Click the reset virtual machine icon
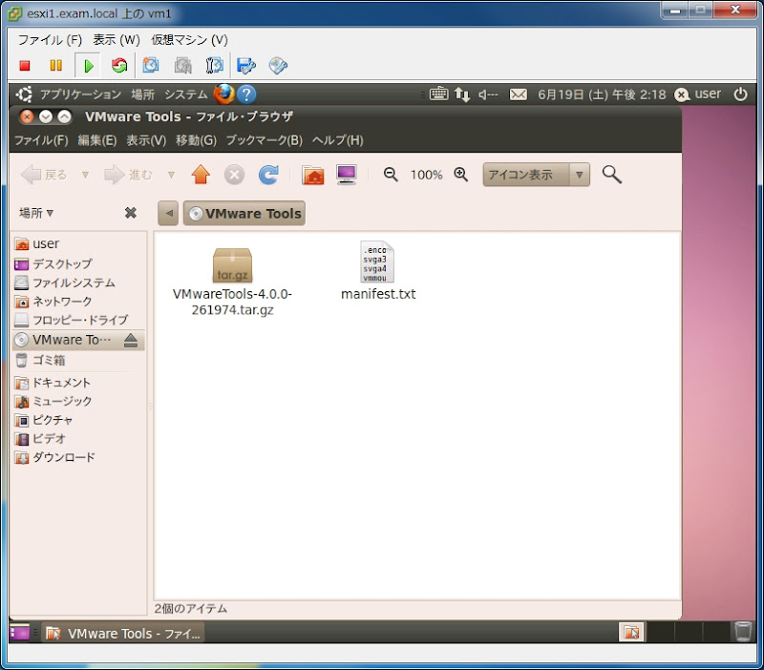 [x=119, y=65]
